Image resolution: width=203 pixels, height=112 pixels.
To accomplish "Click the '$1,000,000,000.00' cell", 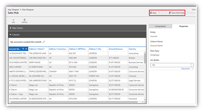I will point(118,90).
